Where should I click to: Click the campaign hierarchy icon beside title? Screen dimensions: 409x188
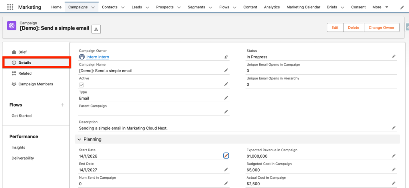96,29
